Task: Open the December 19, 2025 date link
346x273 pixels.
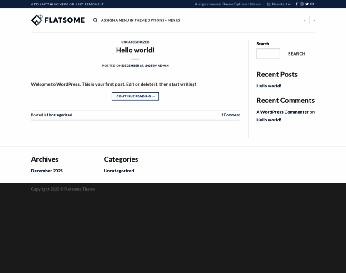Action: click(x=137, y=66)
